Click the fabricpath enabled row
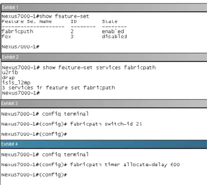The image size is (207, 185). point(64,32)
